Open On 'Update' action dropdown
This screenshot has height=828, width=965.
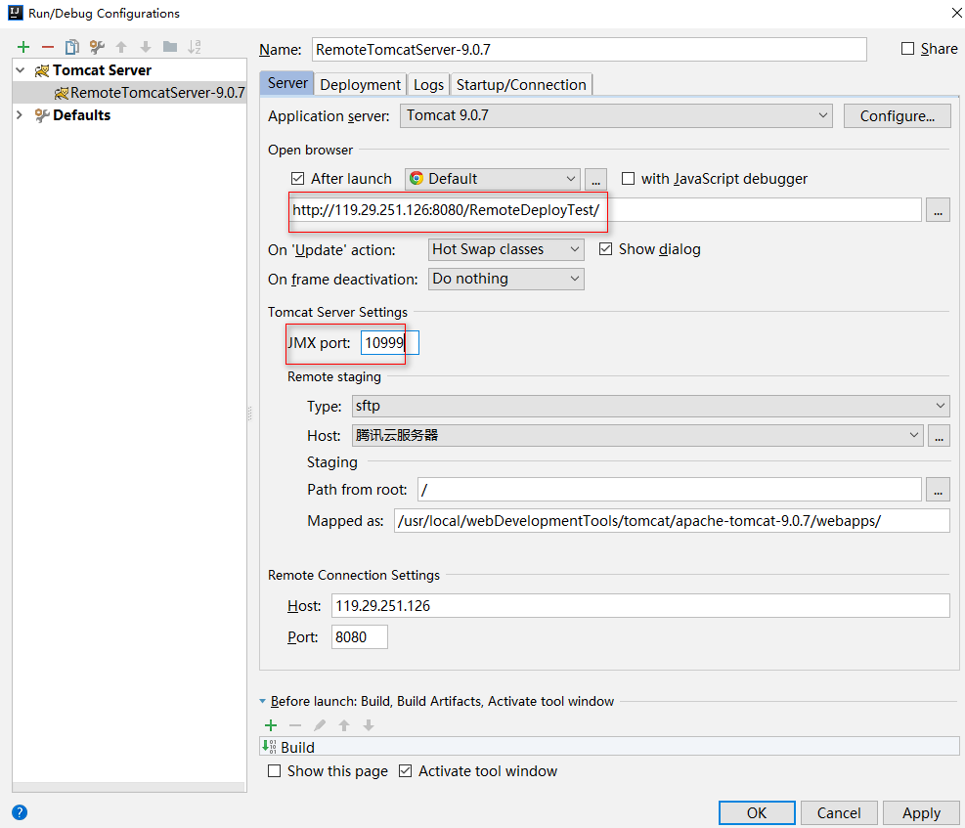pyautogui.click(x=505, y=249)
